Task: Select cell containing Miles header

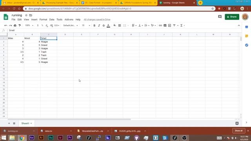Action: (16, 38)
